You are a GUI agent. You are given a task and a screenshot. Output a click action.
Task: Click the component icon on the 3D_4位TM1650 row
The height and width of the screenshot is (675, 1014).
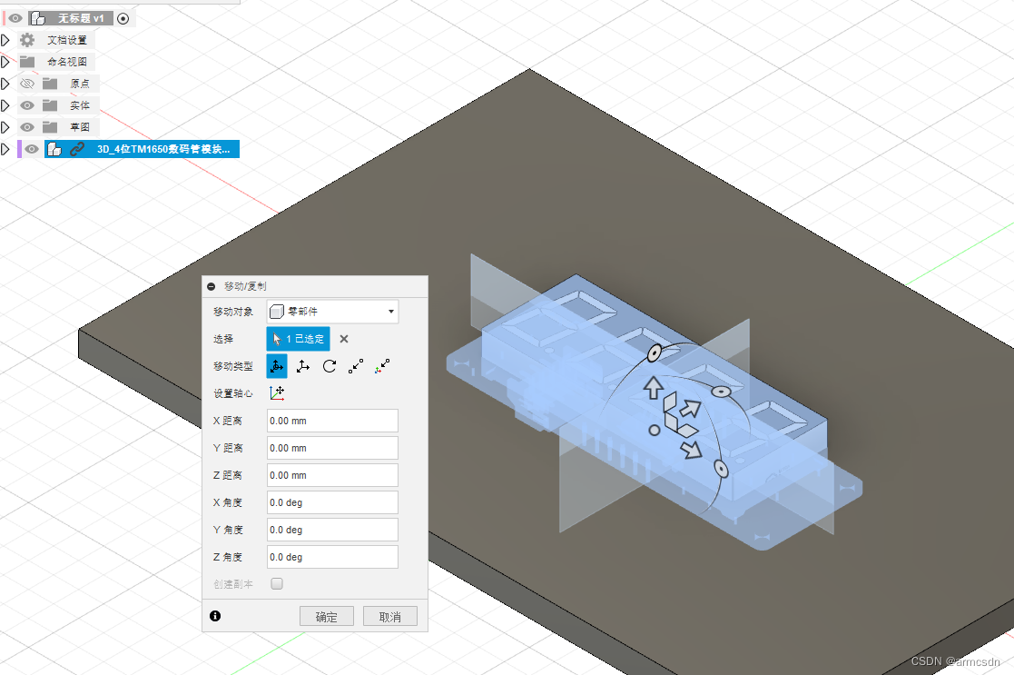(54, 149)
